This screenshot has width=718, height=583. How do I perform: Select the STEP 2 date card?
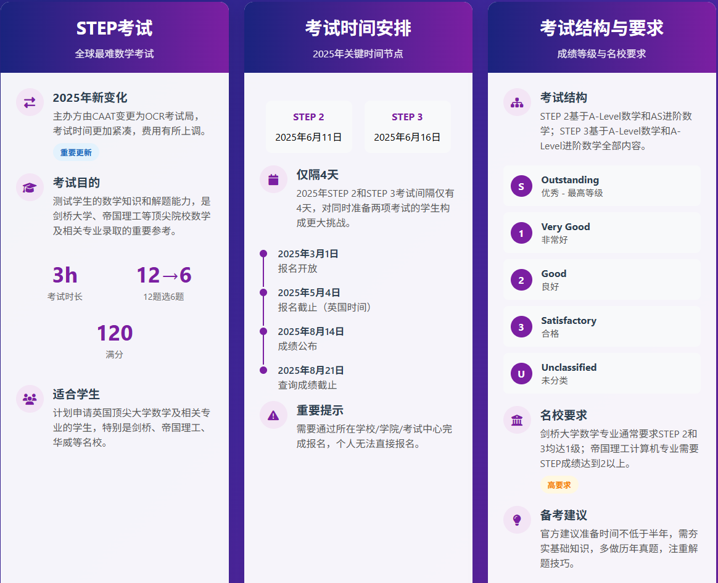click(x=308, y=127)
